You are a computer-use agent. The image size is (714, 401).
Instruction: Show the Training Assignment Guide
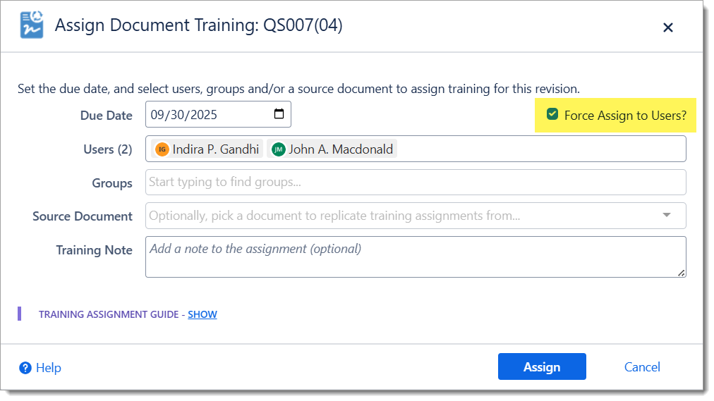point(202,314)
